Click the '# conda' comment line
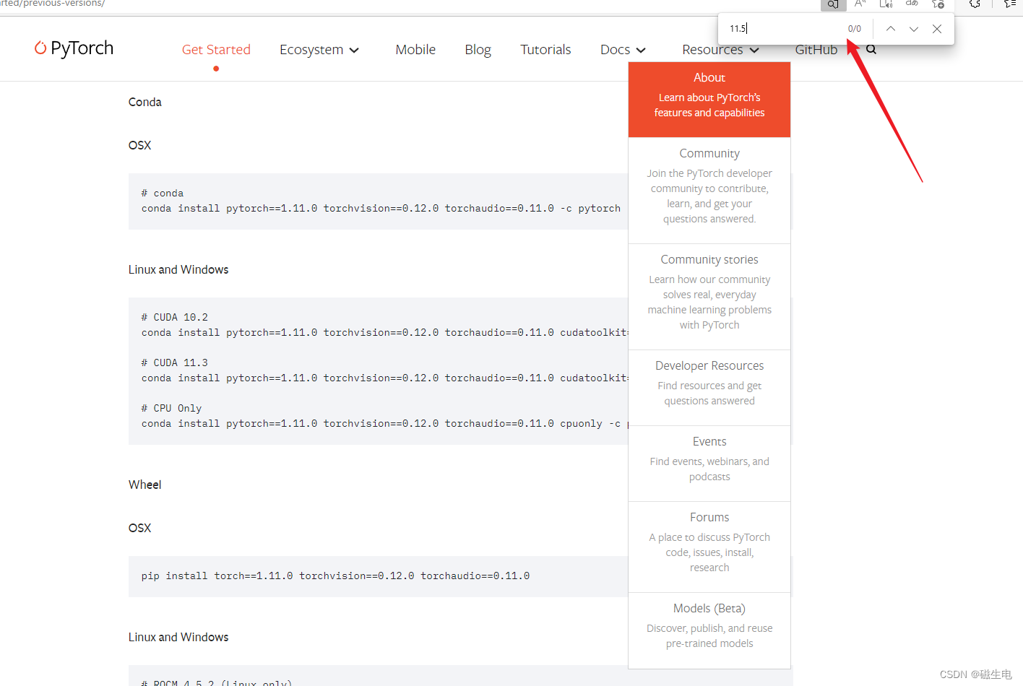The image size is (1023, 686). tap(163, 193)
